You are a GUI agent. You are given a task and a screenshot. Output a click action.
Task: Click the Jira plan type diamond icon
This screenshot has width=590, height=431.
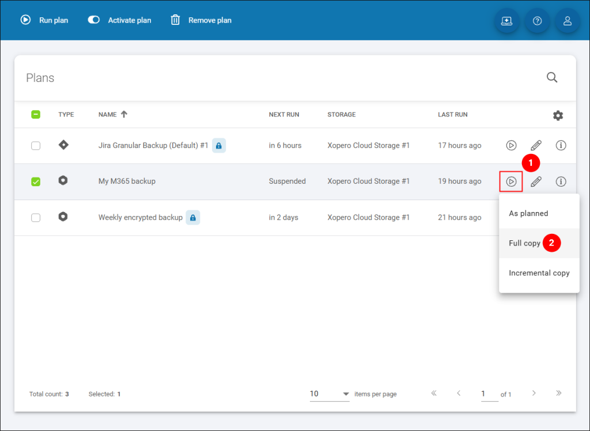[63, 145]
